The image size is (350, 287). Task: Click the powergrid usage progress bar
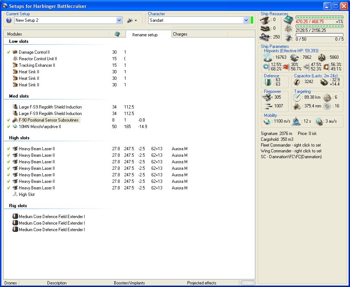click(x=320, y=26)
